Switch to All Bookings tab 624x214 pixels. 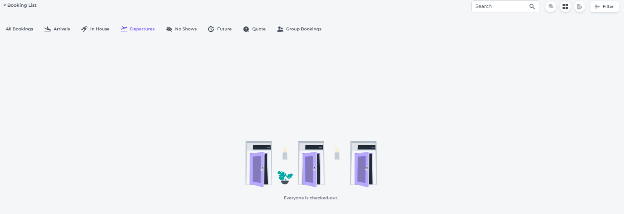point(19,29)
